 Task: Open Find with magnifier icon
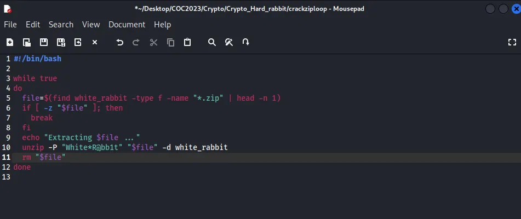pyautogui.click(x=212, y=42)
